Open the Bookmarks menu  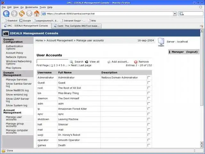(x=31, y=7)
